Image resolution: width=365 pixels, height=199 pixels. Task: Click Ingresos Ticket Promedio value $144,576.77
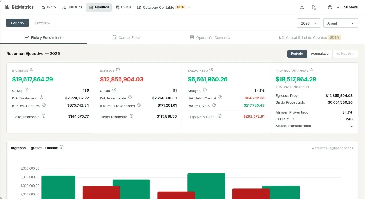(x=78, y=116)
